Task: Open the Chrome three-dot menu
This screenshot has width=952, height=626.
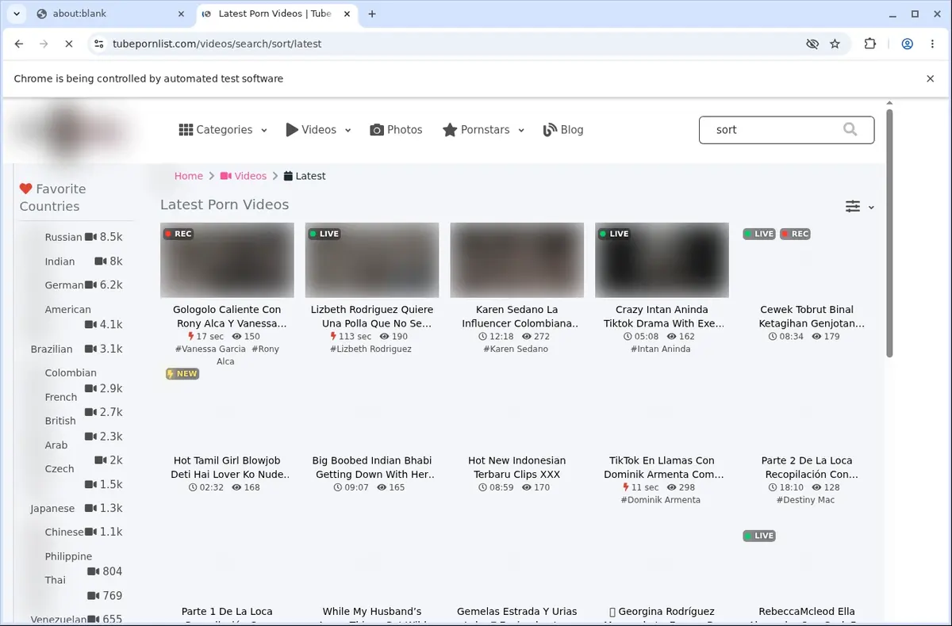Action: 931,44
